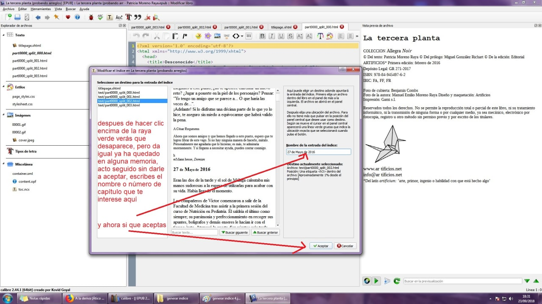Viewport: 542px width, 304px height.
Task: Close the part0000_split_002.html tab
Action: tap(215, 27)
